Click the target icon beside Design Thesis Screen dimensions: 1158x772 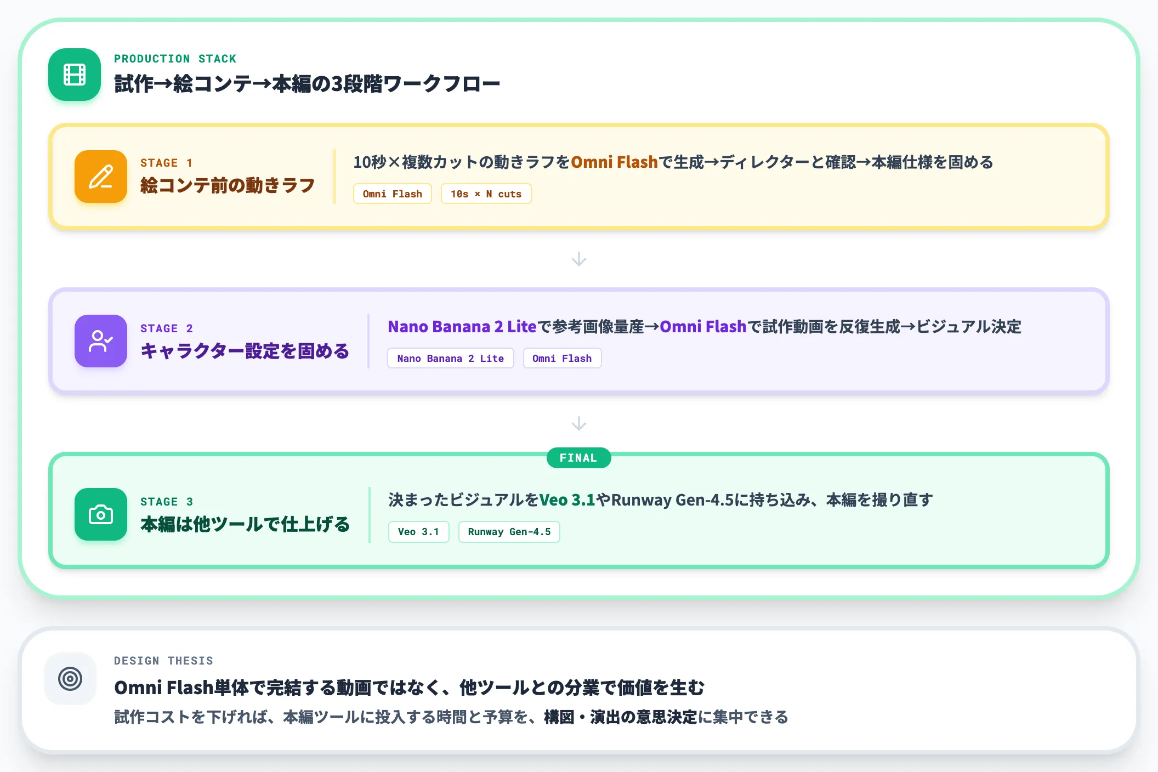[70, 679]
